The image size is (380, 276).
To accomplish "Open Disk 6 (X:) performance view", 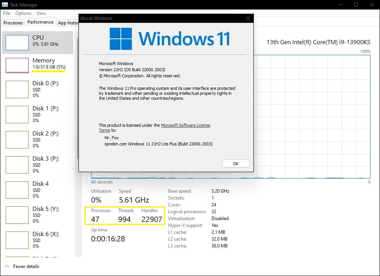I will [38, 240].
